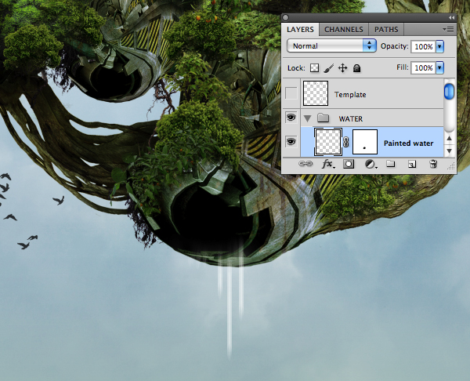Viewport: 470px width, 381px height.
Task: Delete layer with trash icon
Action: tap(433, 164)
